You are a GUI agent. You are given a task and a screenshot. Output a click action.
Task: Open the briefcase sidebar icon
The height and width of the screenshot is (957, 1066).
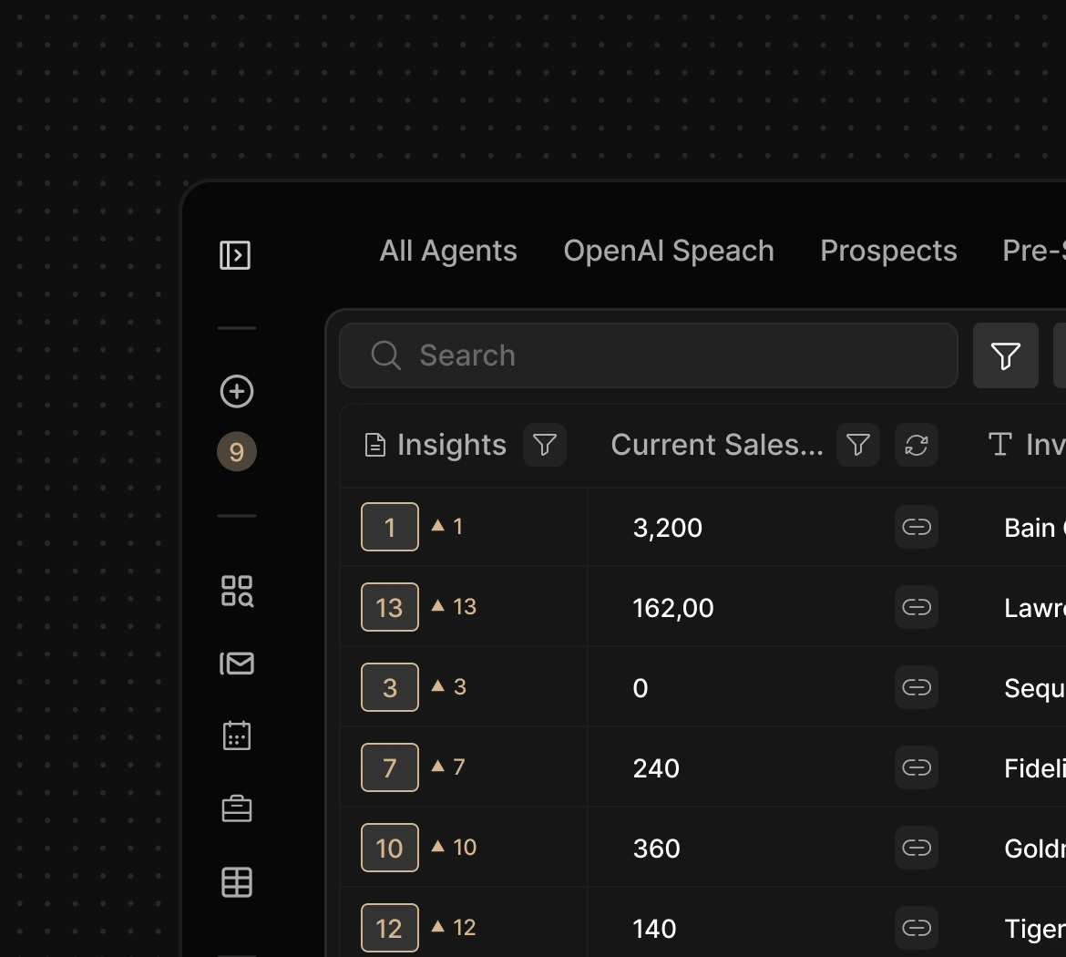click(x=237, y=808)
